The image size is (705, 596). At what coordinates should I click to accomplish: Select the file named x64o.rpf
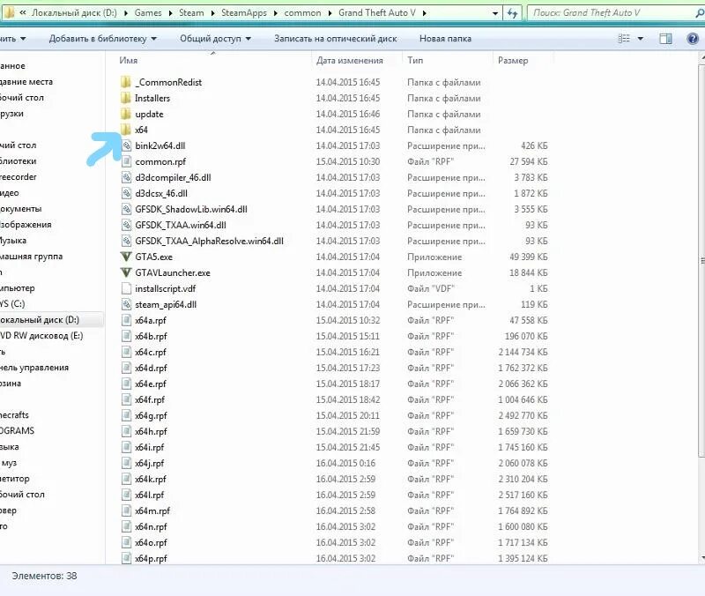[151, 543]
